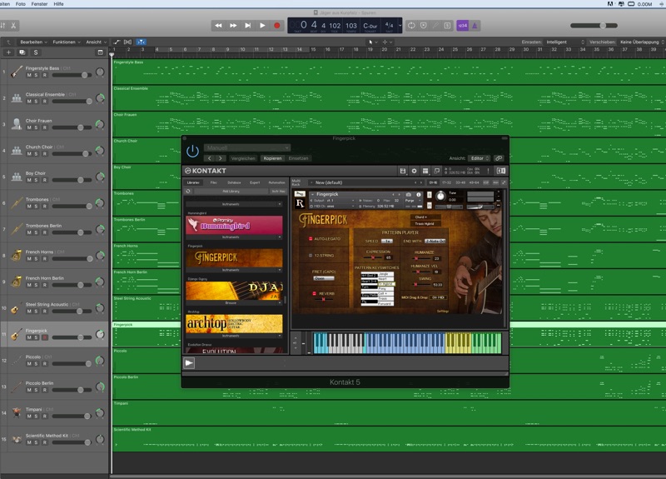This screenshot has width=666, height=479.
Task: Open the Manuell preset dropdown
Action: (x=247, y=147)
